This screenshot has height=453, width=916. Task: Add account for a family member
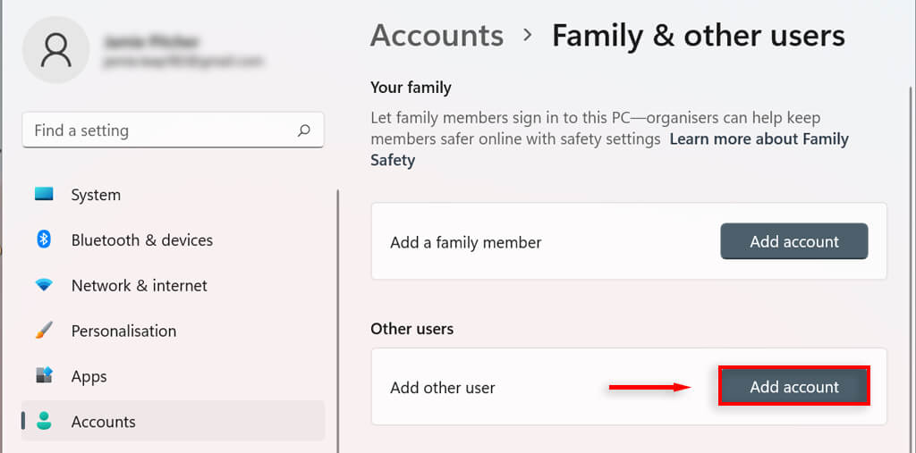(793, 241)
